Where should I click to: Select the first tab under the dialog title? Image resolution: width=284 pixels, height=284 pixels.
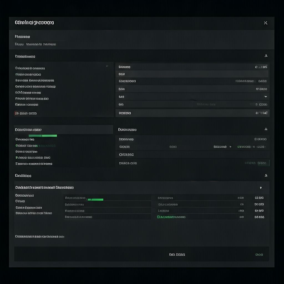(19, 44)
